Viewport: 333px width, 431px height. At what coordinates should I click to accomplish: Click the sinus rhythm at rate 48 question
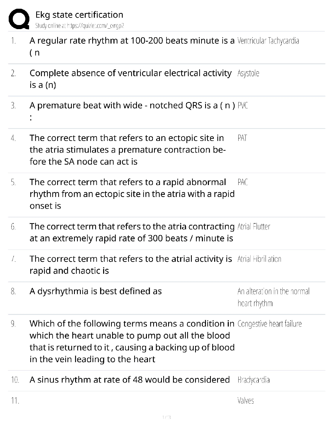click(x=129, y=380)
